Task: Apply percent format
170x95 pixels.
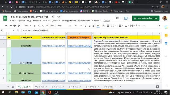Action: pos(39,26)
